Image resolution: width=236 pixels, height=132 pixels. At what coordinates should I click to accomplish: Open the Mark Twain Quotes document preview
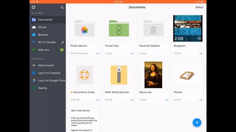(84, 120)
